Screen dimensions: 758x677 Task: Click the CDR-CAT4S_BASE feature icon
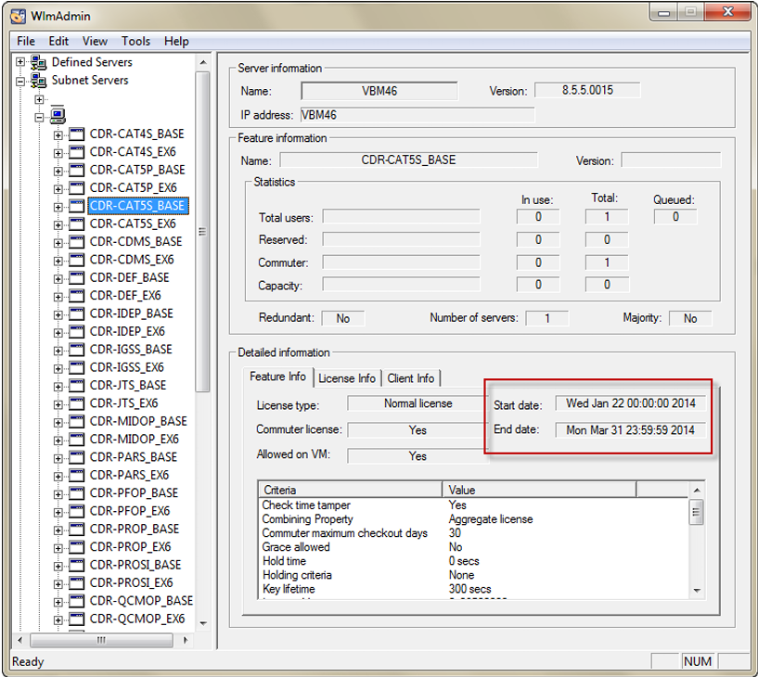pyautogui.click(x=76, y=134)
